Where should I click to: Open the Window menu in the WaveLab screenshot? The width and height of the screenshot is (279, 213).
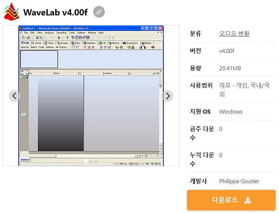point(92,33)
